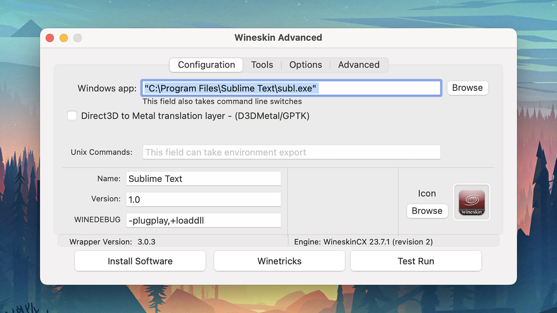
Task: Switch to the Advanced tab
Action: click(x=359, y=65)
